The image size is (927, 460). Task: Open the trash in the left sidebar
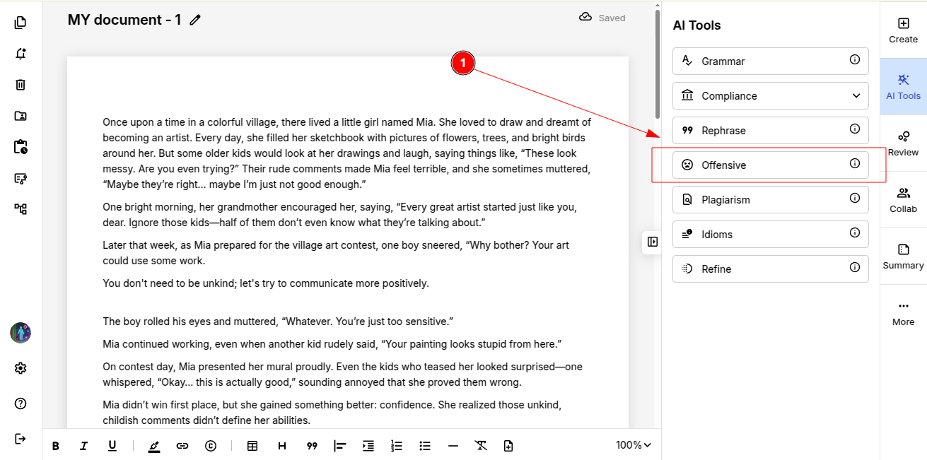21,85
